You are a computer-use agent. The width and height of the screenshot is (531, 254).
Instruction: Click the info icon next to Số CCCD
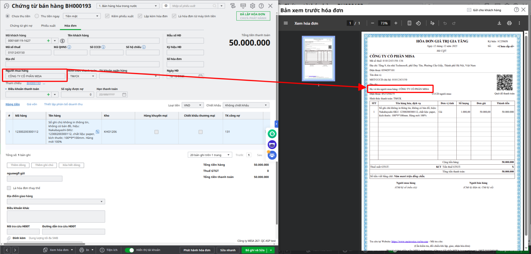pos(104,47)
